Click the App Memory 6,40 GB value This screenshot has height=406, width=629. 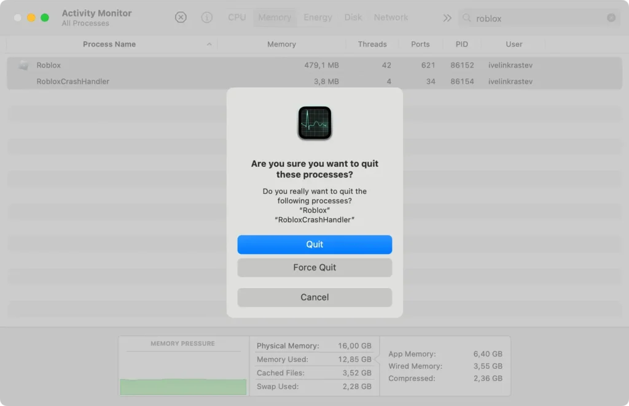(488, 354)
